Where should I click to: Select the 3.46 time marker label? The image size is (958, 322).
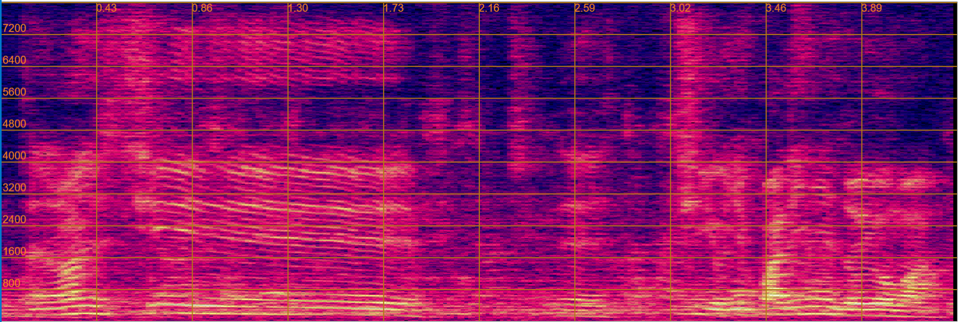(776, 8)
